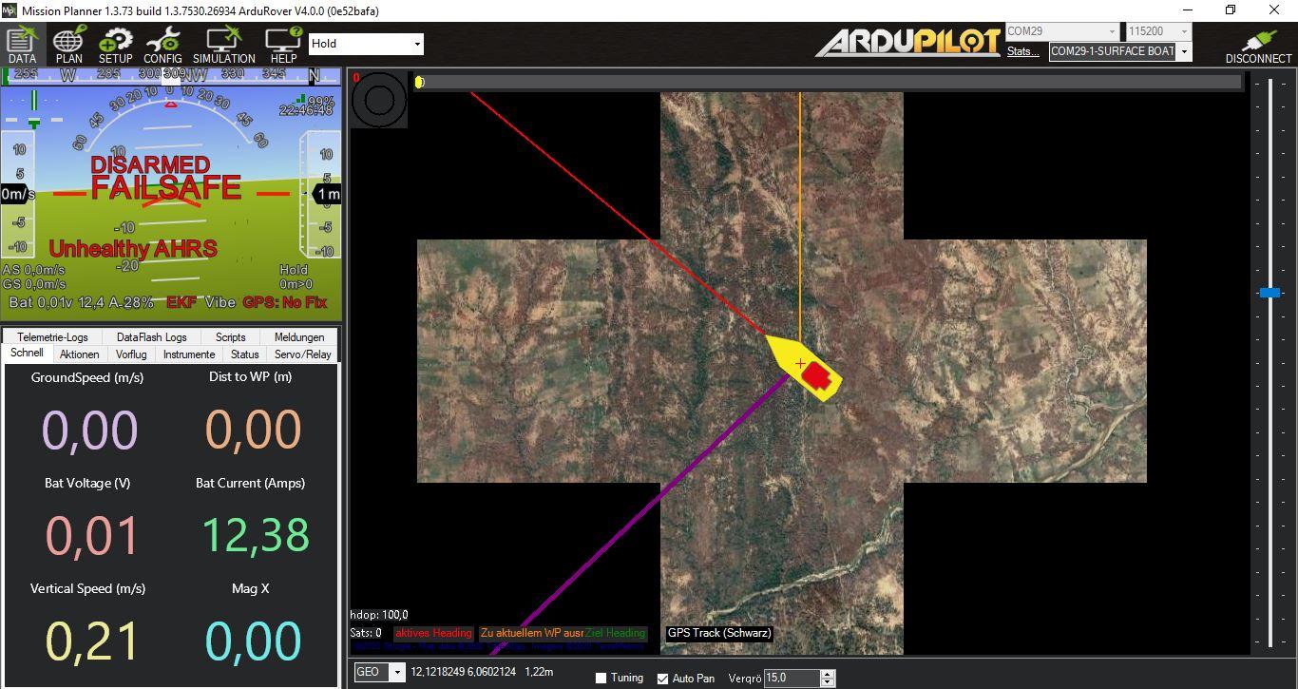
Task: Switch to the DataFlash Logs tab
Action: click(x=151, y=337)
